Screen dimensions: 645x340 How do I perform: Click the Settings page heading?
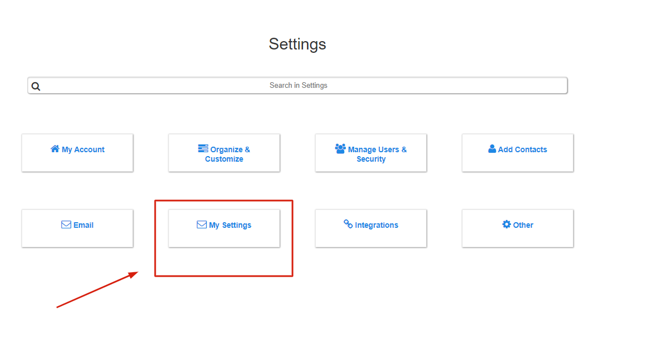coord(297,44)
